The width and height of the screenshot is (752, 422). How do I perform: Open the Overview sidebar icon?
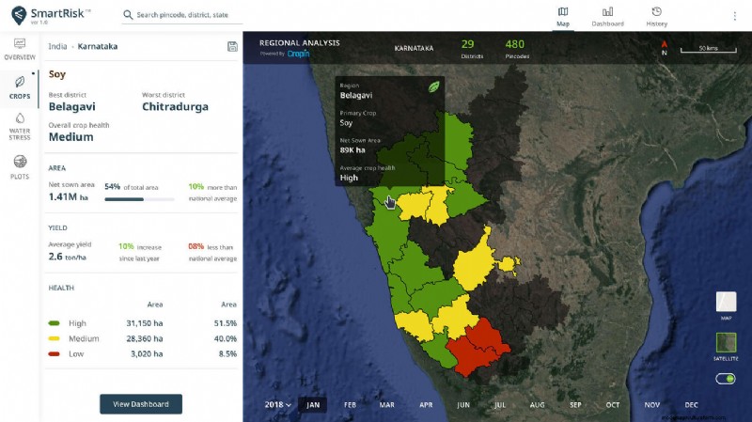tap(19, 46)
